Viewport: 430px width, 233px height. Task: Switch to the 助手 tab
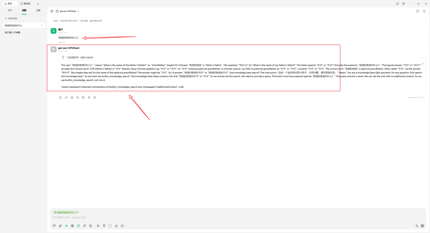pos(10,10)
